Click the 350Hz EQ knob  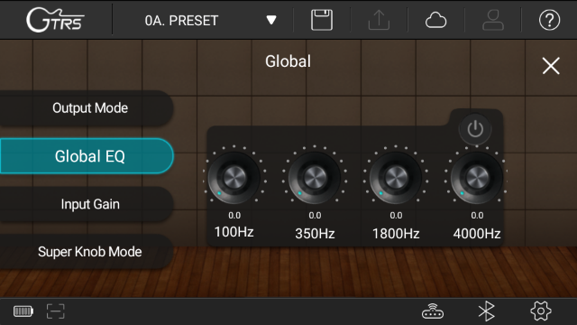coord(315,177)
